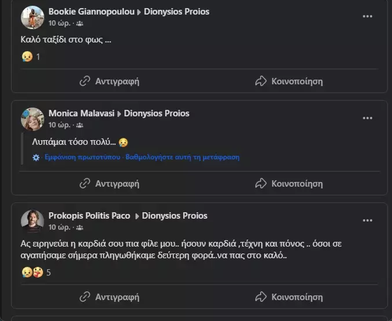Click Prokopis Politis Paco's profile photo
Image resolution: width=392 pixels, height=321 pixels.
(x=33, y=221)
